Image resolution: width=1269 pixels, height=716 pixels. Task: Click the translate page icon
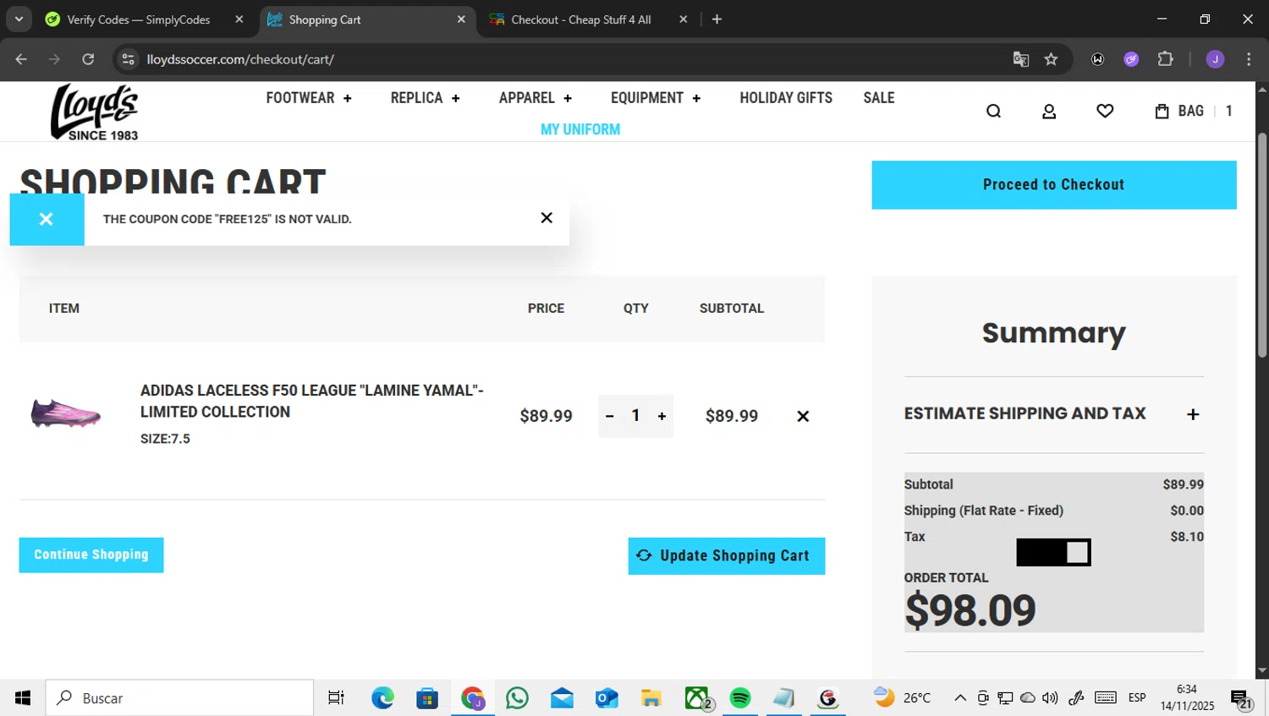click(x=1021, y=59)
